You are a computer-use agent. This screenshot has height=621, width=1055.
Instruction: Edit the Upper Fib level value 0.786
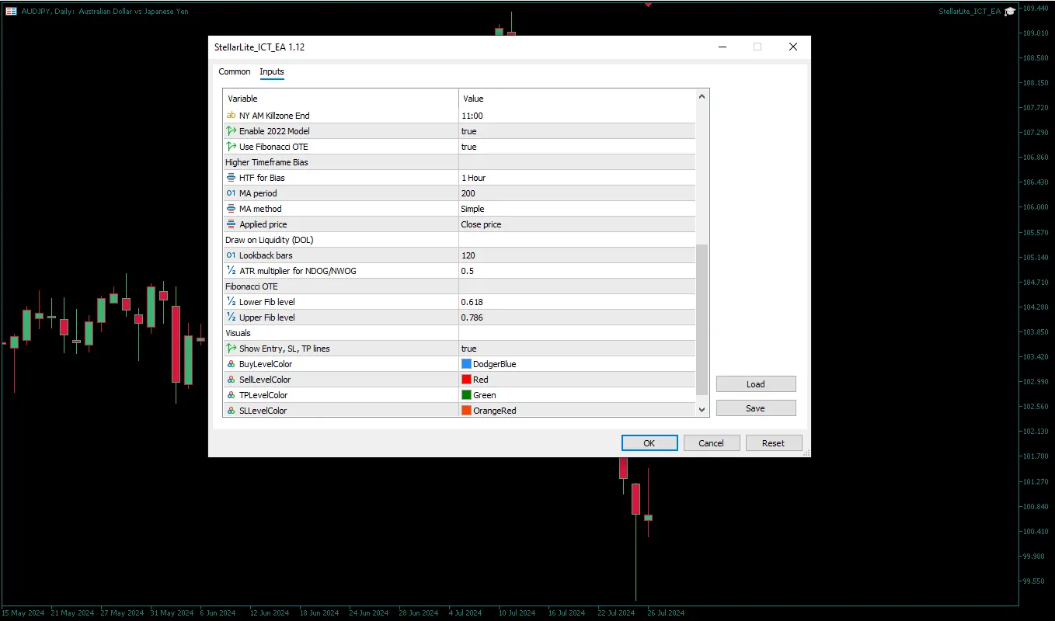pyautogui.click(x=577, y=317)
